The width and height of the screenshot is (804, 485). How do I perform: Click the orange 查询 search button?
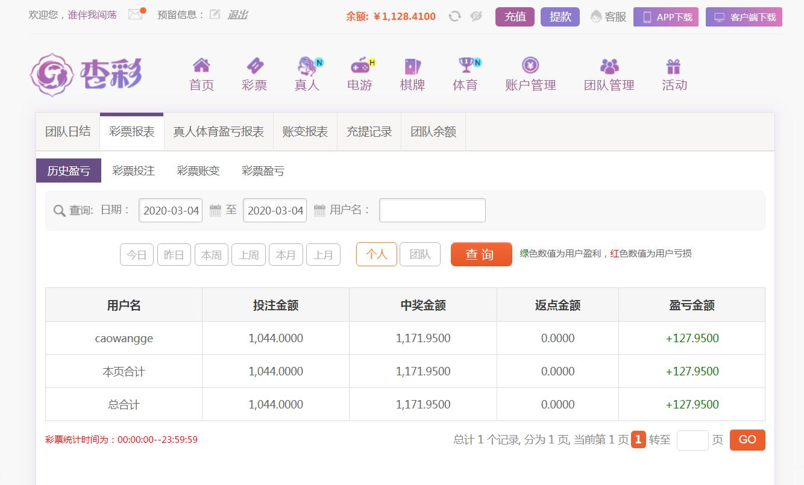481,254
